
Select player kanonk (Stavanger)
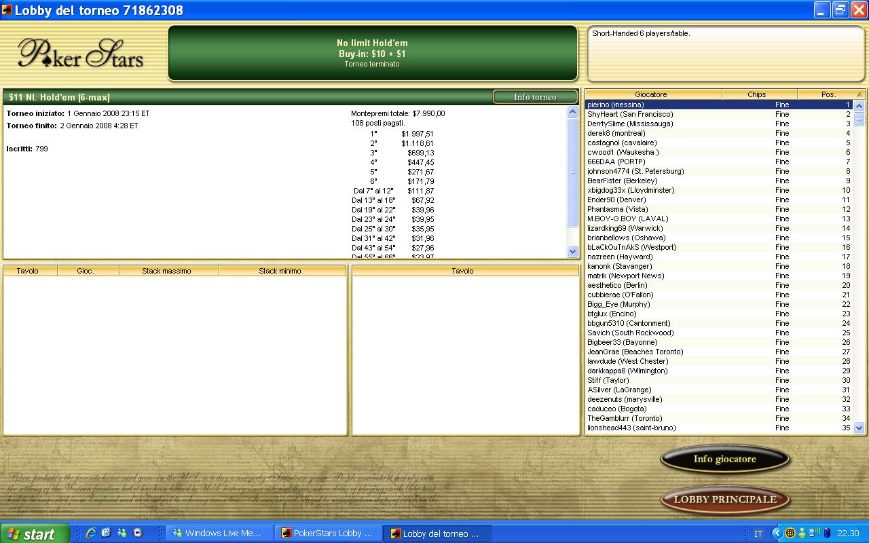(x=719, y=267)
